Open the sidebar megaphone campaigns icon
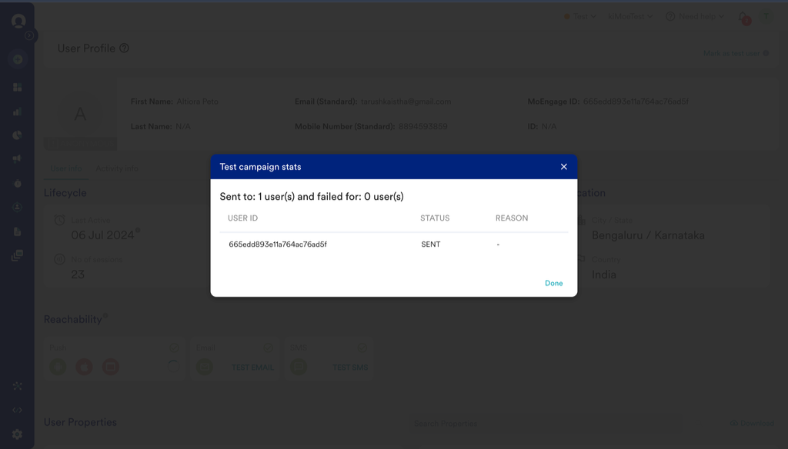Viewport: 788px width, 449px height. 18,159
